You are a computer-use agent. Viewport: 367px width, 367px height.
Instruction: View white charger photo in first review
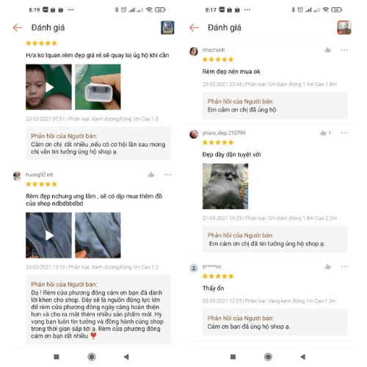[x=98, y=87]
